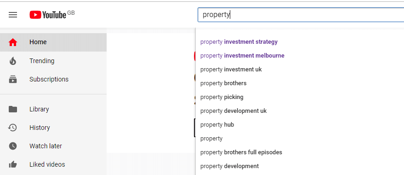Focus the search box containing 'property'
The width and height of the screenshot is (404, 175).
click(301, 15)
